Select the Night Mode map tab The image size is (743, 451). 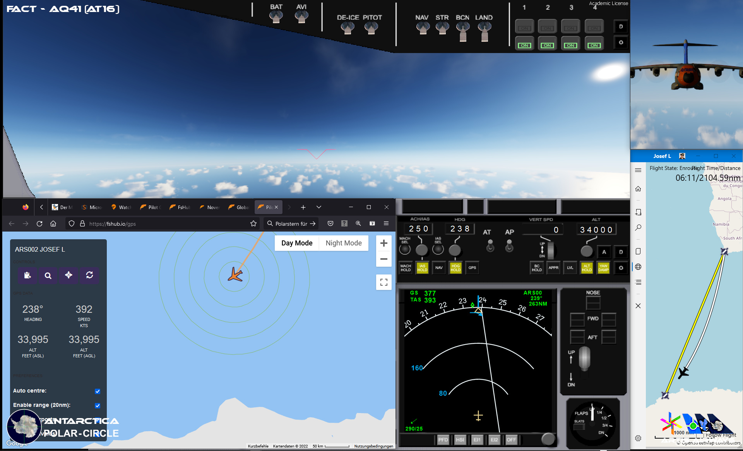(344, 243)
